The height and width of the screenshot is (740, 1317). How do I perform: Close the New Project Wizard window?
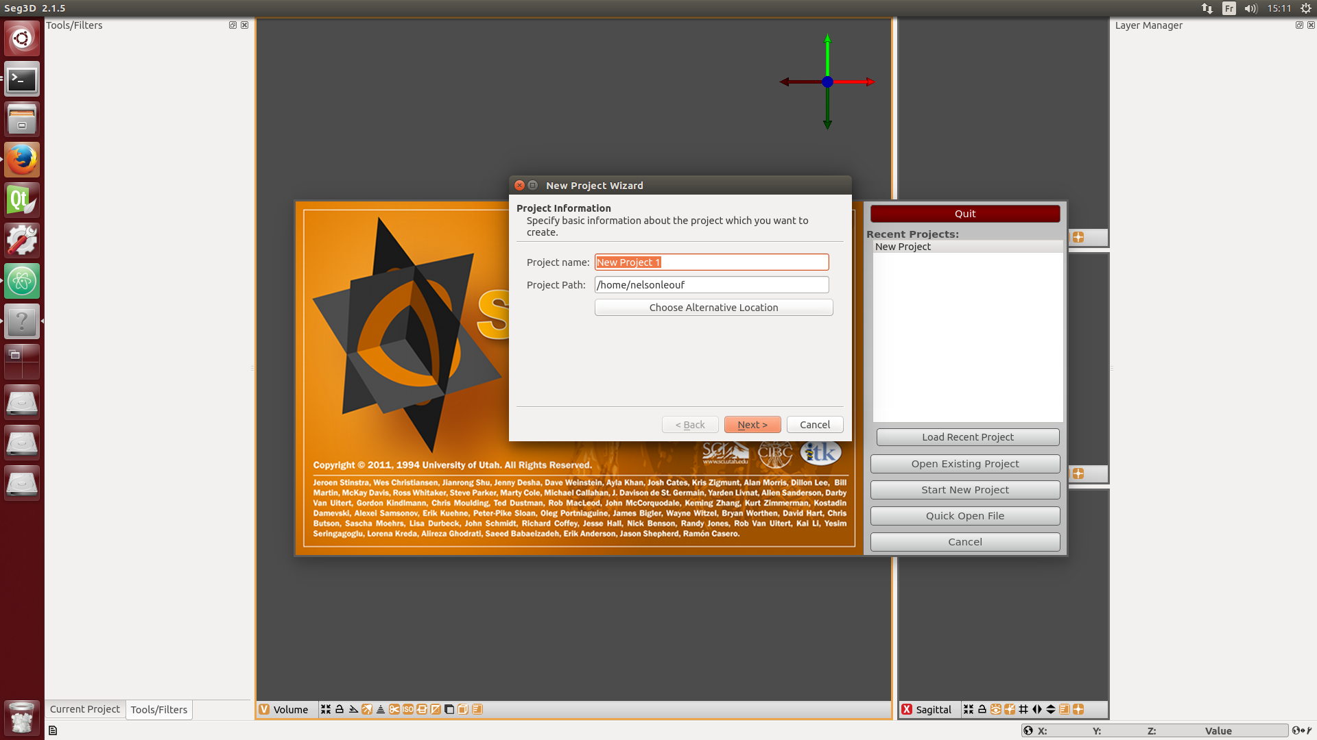click(520, 185)
